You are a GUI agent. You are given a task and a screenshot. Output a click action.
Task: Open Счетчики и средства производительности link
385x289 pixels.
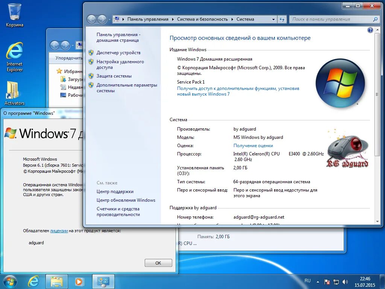pyautogui.click(x=118, y=211)
